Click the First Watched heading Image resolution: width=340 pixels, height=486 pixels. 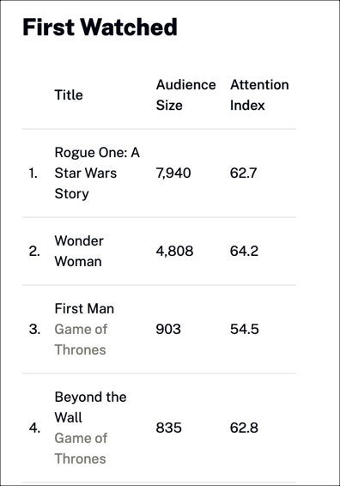click(x=100, y=27)
